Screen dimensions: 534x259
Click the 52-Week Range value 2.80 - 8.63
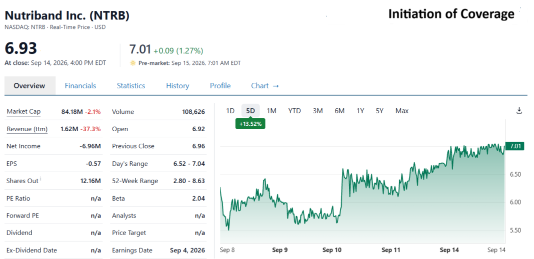tap(189, 181)
